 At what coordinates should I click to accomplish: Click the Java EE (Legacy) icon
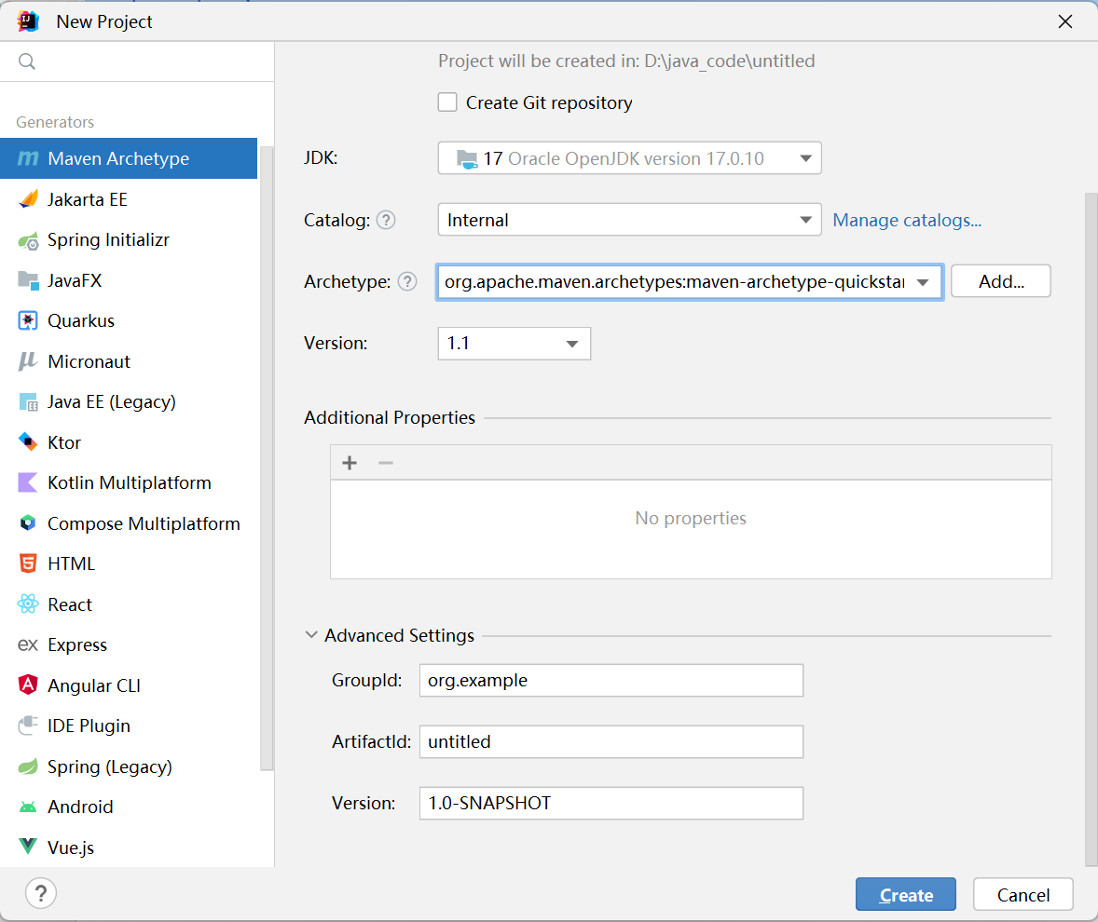[28, 402]
